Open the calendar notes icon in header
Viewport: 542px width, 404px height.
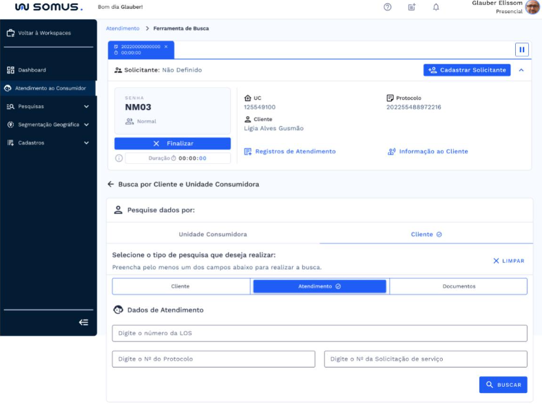point(412,7)
